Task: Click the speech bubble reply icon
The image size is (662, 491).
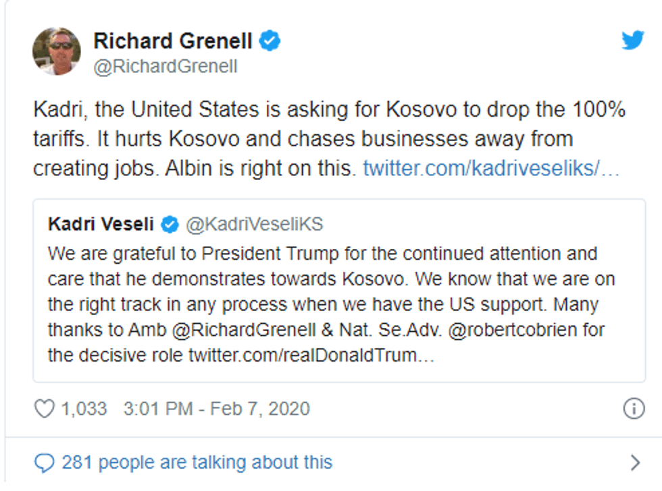Action: point(45,463)
